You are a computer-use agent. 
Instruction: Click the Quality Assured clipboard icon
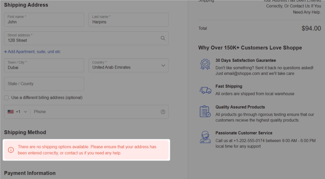(x=205, y=111)
